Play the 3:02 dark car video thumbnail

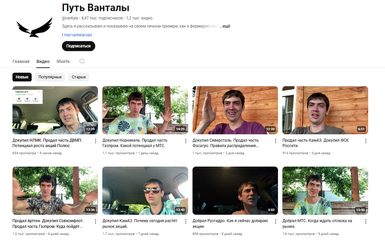click(235, 191)
